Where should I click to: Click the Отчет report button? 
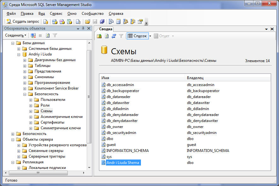[162, 36]
